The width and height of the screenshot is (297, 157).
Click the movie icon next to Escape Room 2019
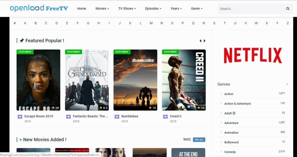(x=20, y=117)
